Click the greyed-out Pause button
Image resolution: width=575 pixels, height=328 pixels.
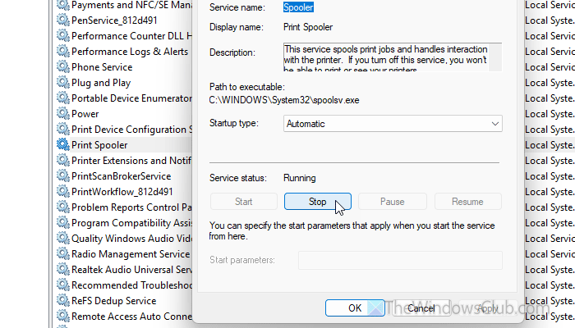click(x=393, y=202)
